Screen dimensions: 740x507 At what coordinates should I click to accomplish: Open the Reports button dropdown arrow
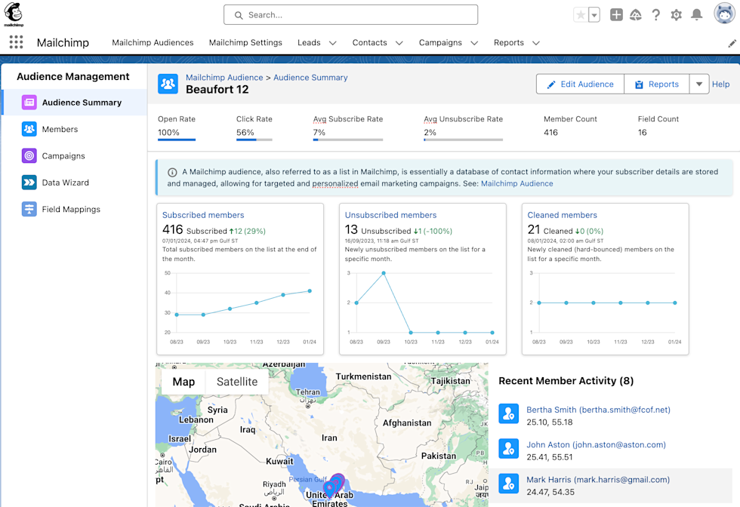click(698, 84)
